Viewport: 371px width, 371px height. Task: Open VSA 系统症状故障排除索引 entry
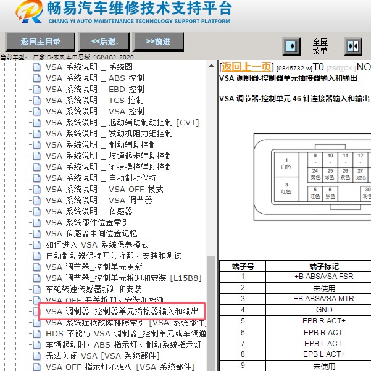pos(126,323)
